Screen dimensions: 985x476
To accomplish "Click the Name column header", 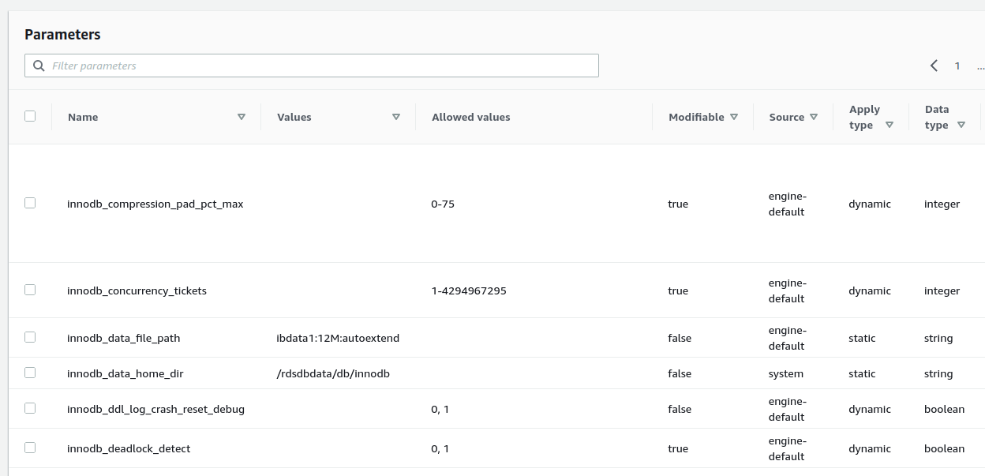I will pyautogui.click(x=83, y=116).
